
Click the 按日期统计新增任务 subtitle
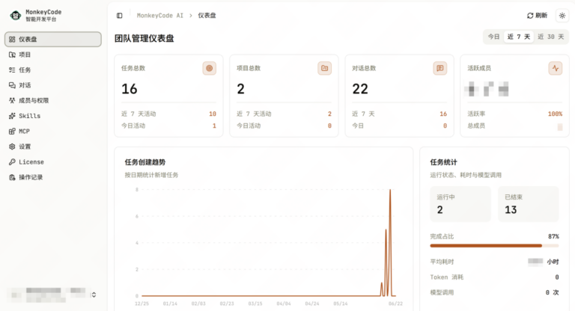151,175
